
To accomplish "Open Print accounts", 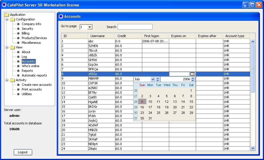I will pyautogui.click(x=32, y=89).
